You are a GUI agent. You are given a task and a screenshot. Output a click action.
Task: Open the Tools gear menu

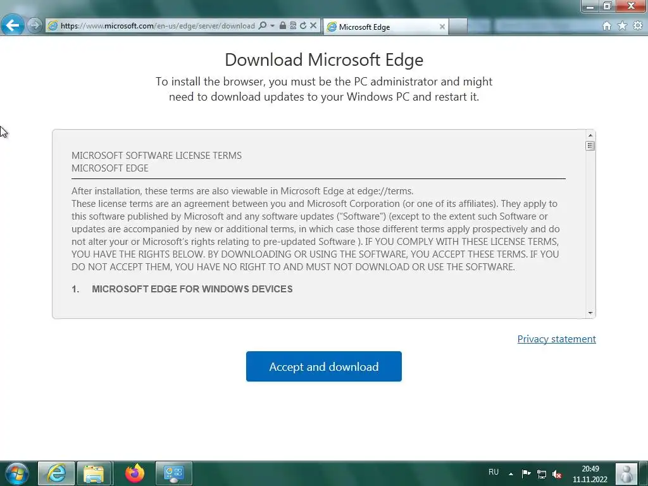(638, 25)
